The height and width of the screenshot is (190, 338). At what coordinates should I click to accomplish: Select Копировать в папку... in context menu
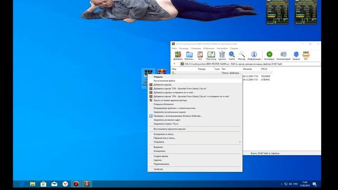(x=195, y=134)
